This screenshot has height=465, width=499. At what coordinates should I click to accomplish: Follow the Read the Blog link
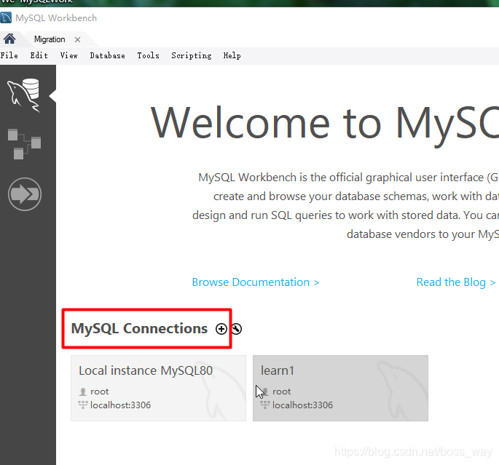click(456, 282)
